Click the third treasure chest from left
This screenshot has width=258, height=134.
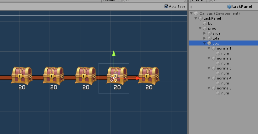pos(86,76)
